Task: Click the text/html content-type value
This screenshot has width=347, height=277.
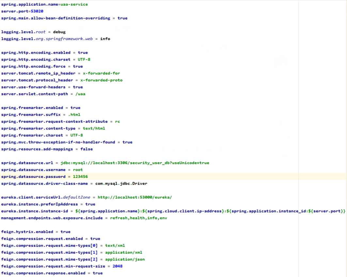Action: [94, 129]
